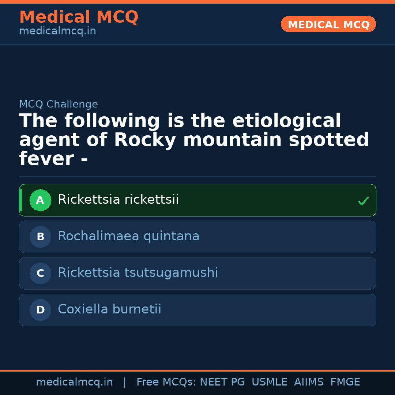Select USMLE in the footer
This screenshot has width=395, height=395.
click(x=269, y=382)
